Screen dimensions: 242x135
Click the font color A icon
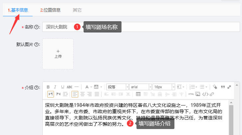click(87, 87)
